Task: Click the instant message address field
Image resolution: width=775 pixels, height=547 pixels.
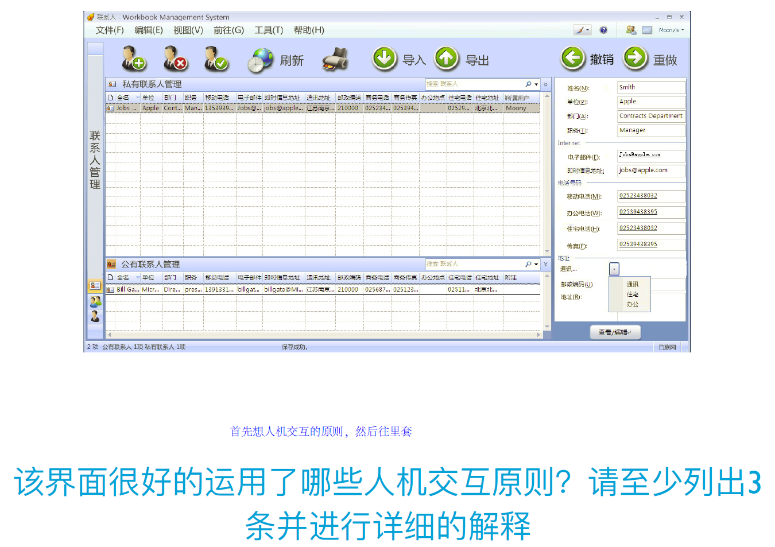Action: pos(651,170)
